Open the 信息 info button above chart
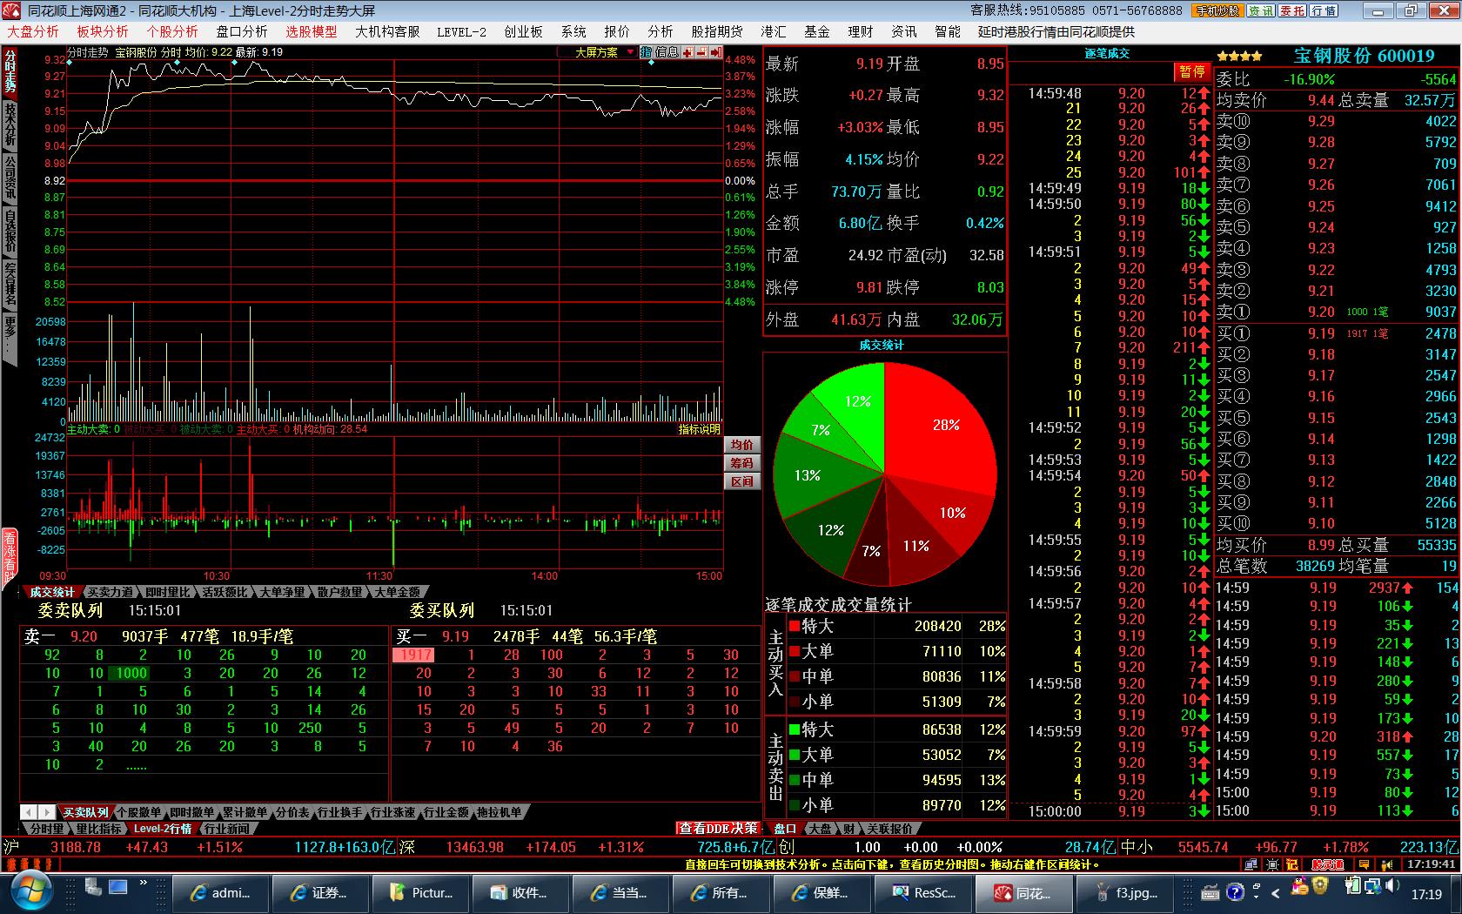Screen dimensions: 1462x914 pos(667,52)
